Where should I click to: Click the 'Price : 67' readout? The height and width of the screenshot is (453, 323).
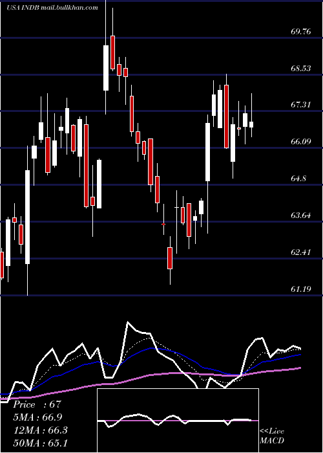37,404
